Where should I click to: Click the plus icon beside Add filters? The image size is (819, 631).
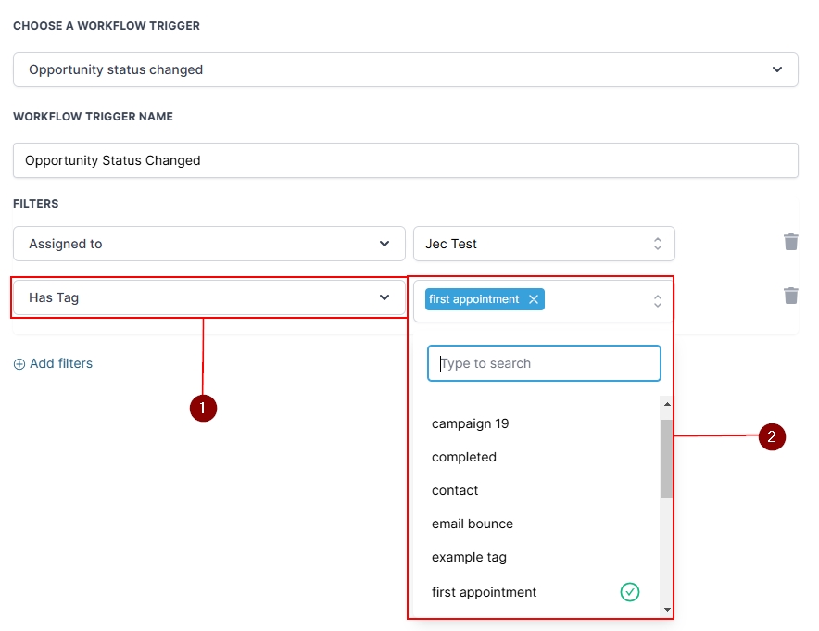[x=19, y=364]
